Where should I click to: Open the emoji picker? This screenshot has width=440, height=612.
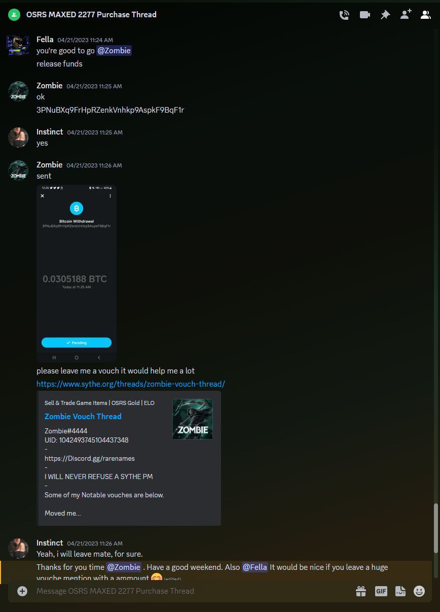click(419, 591)
